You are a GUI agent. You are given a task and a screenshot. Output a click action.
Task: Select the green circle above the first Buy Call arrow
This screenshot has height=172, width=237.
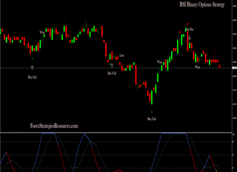(32, 58)
